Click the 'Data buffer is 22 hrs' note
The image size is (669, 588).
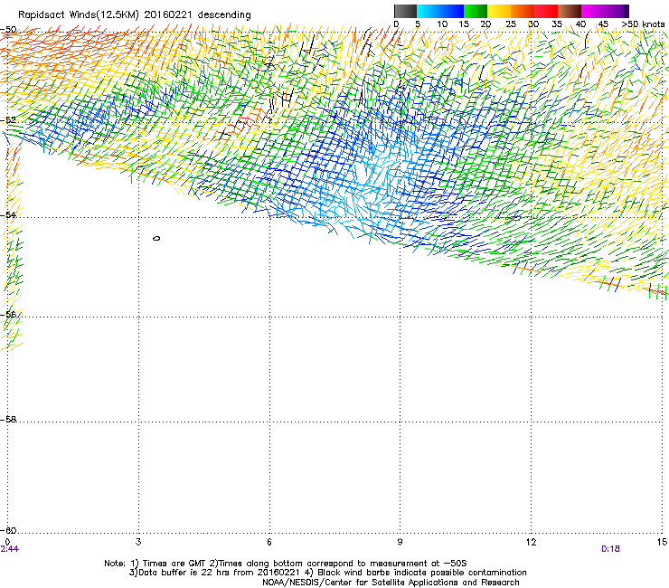[x=327, y=573]
